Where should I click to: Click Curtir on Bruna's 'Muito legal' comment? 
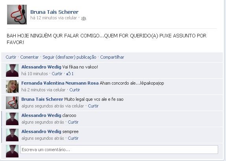(x=93, y=106)
